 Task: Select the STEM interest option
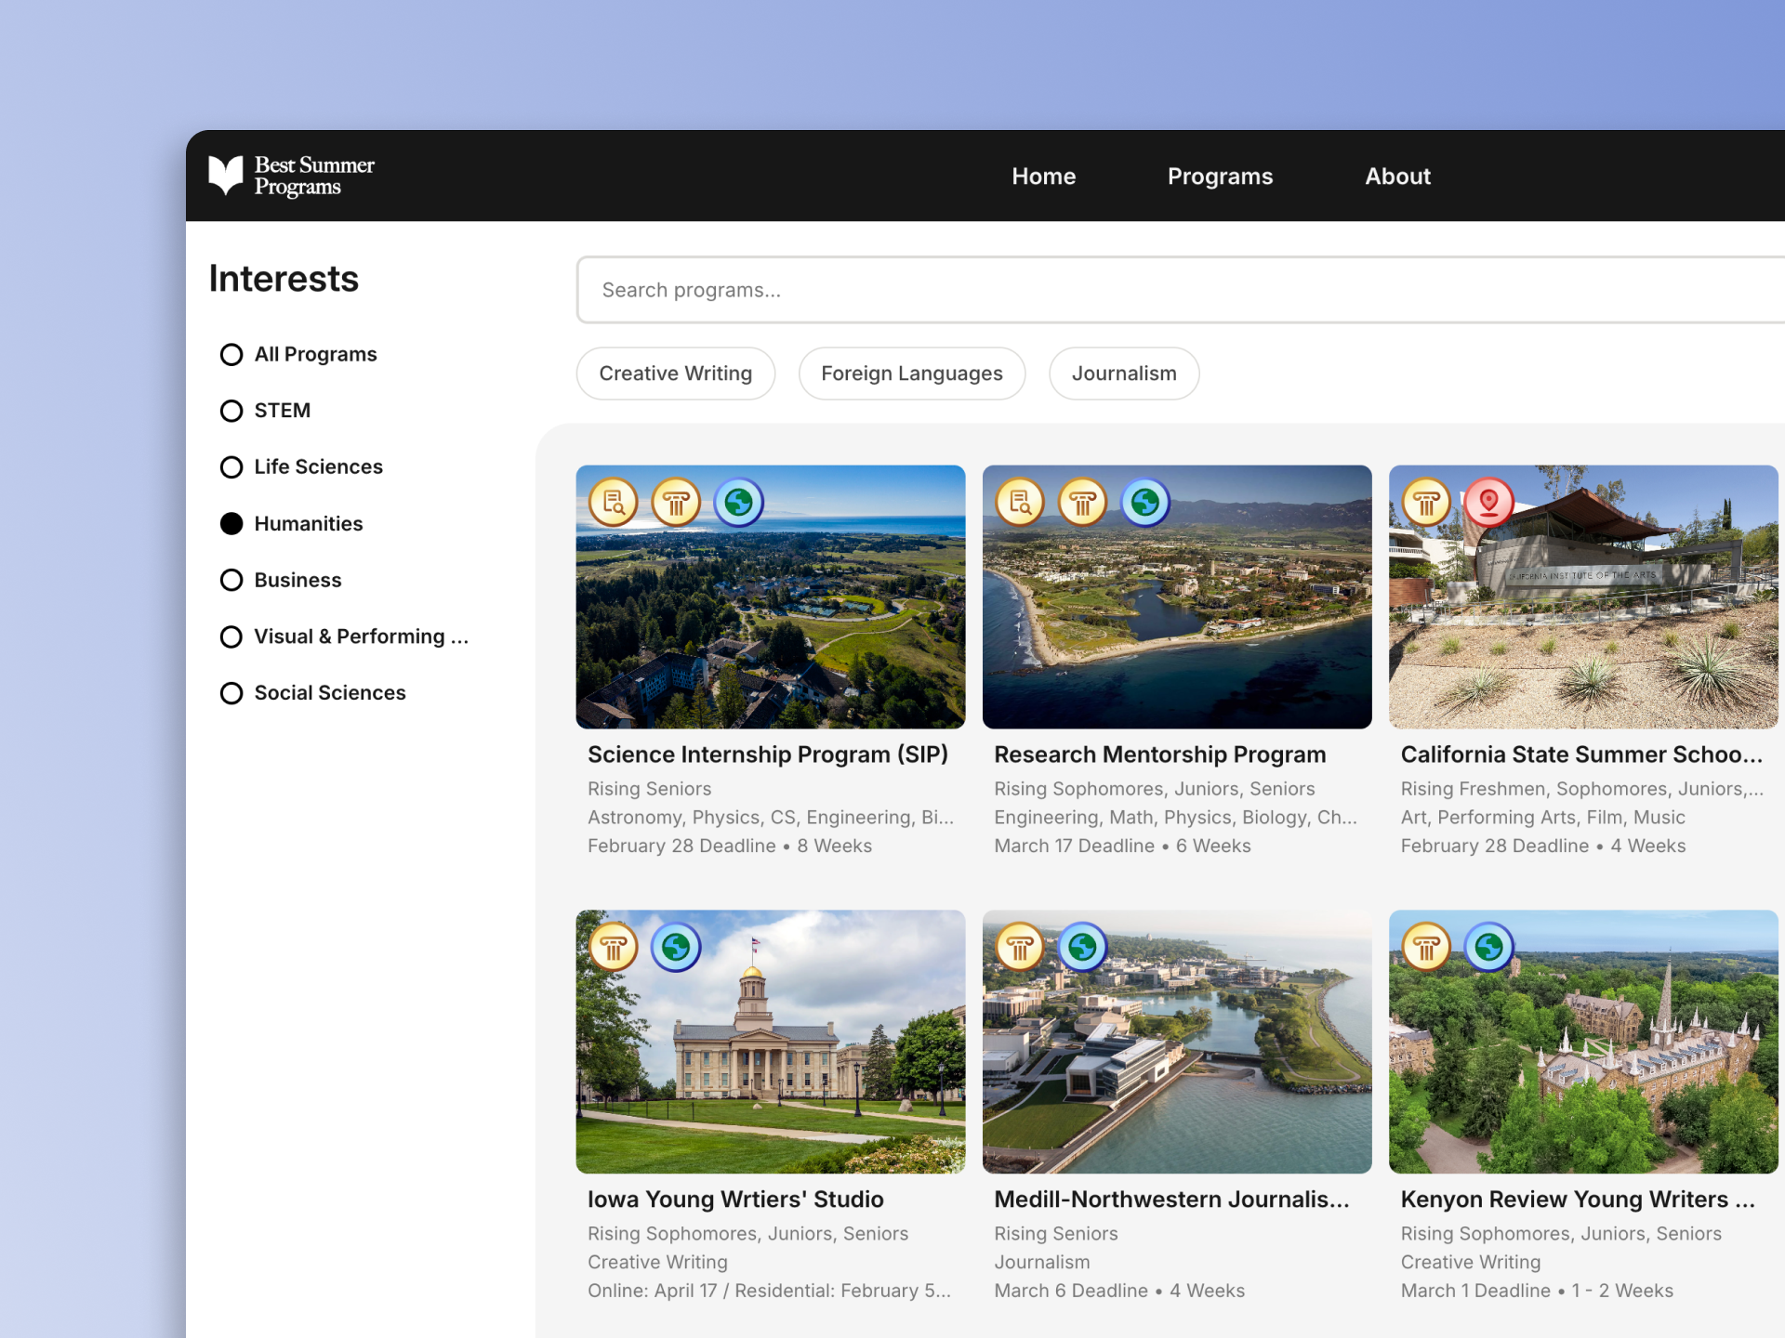(x=231, y=411)
